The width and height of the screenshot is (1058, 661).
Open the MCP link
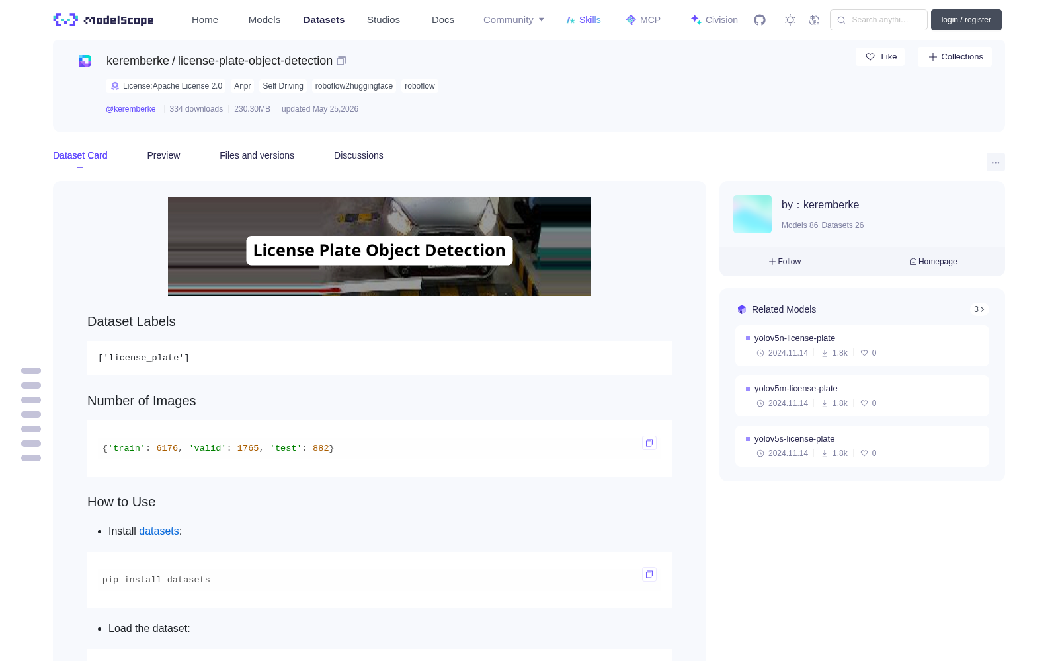pyautogui.click(x=643, y=20)
